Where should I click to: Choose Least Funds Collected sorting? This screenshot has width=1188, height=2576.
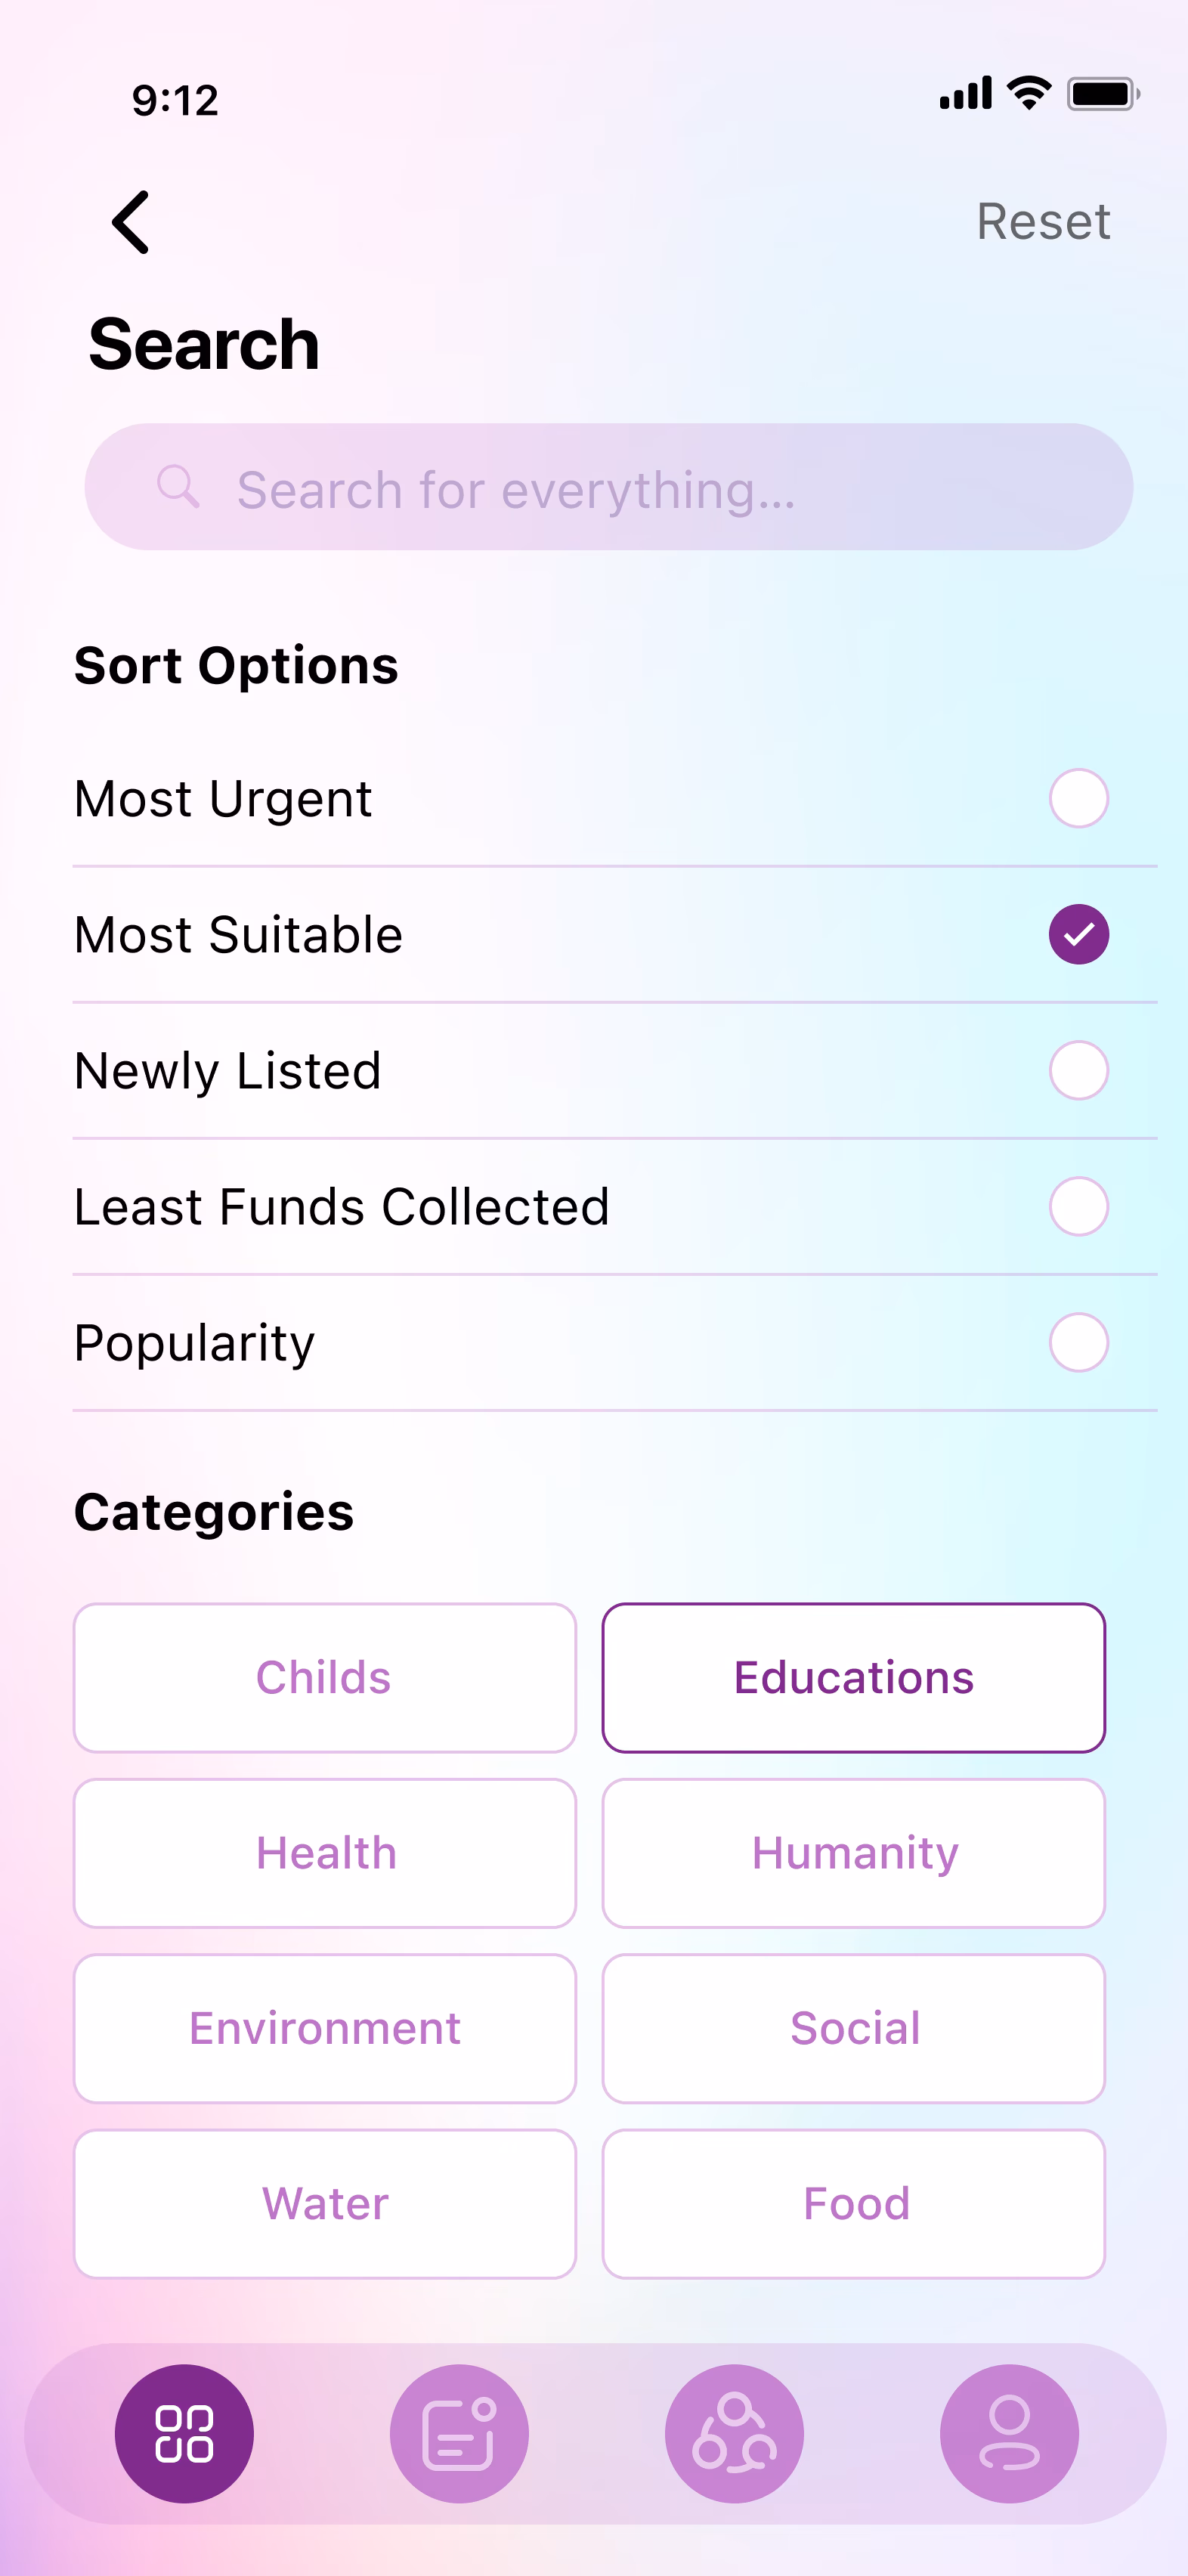click(x=1078, y=1206)
